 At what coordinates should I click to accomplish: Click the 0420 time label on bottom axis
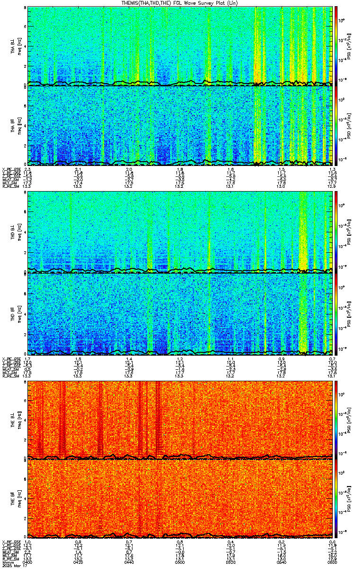point(79,562)
